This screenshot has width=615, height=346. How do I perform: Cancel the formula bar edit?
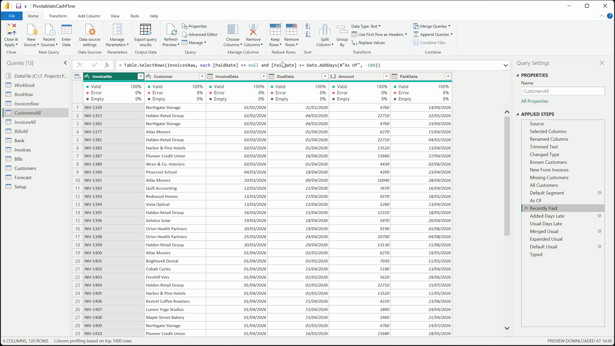(x=80, y=65)
